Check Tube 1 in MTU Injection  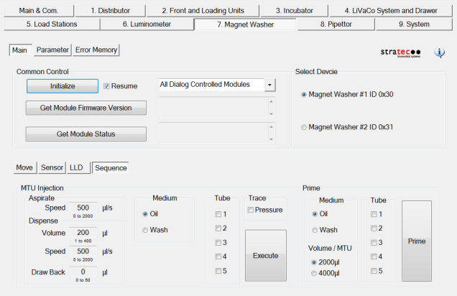click(x=218, y=214)
